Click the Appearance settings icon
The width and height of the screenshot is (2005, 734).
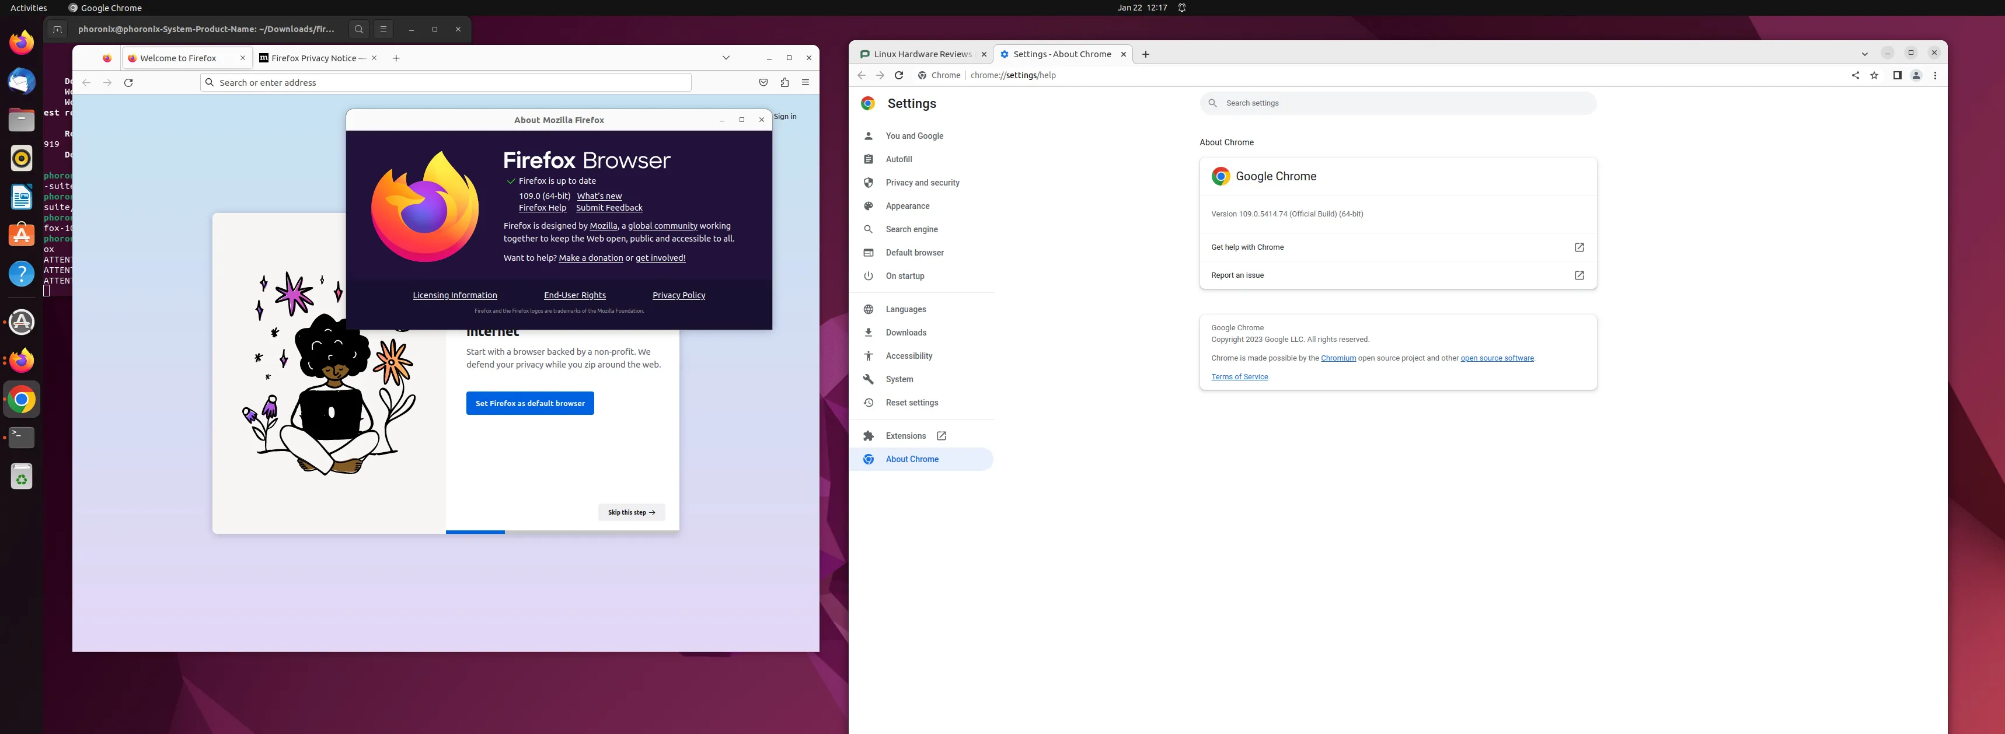(868, 206)
